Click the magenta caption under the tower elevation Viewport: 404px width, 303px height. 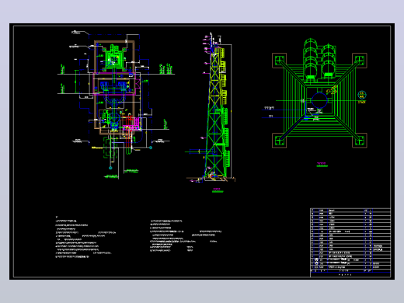[x=218, y=190]
